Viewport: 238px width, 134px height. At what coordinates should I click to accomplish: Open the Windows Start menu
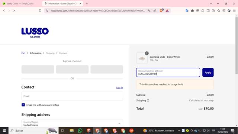coord(4,131)
